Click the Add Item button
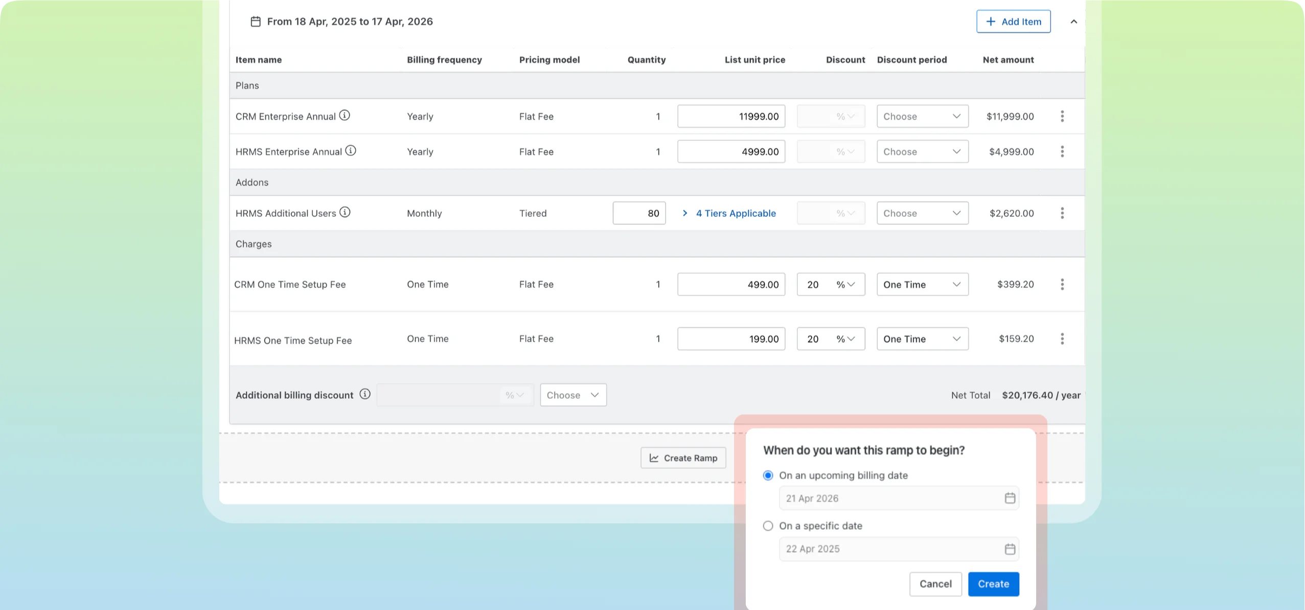Image resolution: width=1305 pixels, height=610 pixels. (x=1013, y=21)
